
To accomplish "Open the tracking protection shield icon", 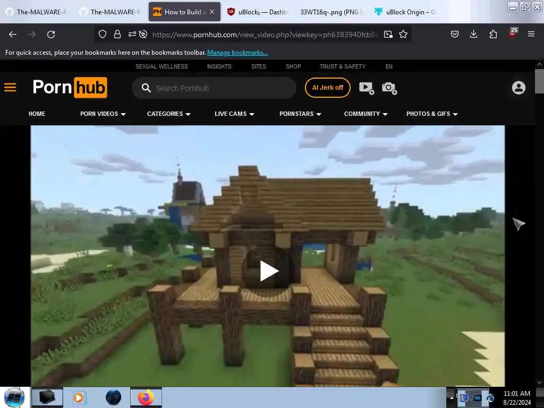I will pyautogui.click(x=103, y=35).
